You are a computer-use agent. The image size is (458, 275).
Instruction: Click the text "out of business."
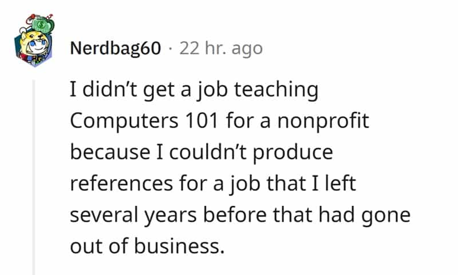point(147,246)
